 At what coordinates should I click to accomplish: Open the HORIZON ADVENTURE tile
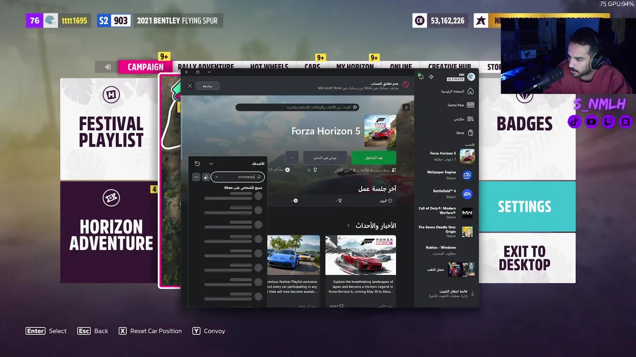click(109, 232)
